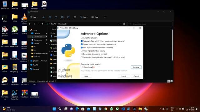
Task: Click the File Explorer vertical scrollbar
Action: pyautogui.click(x=172, y=45)
